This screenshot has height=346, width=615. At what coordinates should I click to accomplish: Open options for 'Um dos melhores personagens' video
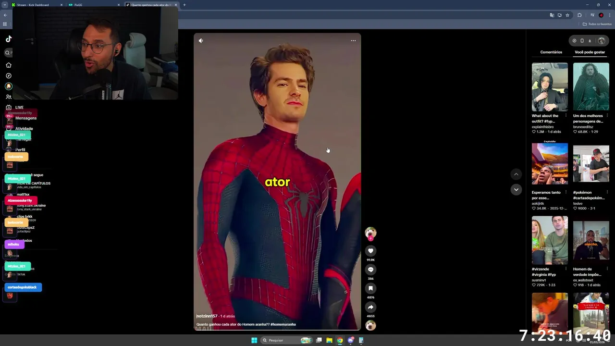click(607, 116)
